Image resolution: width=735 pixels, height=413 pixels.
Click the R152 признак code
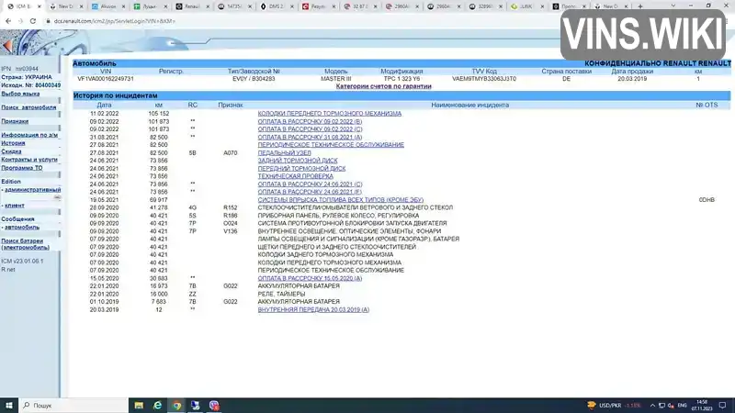pos(231,207)
